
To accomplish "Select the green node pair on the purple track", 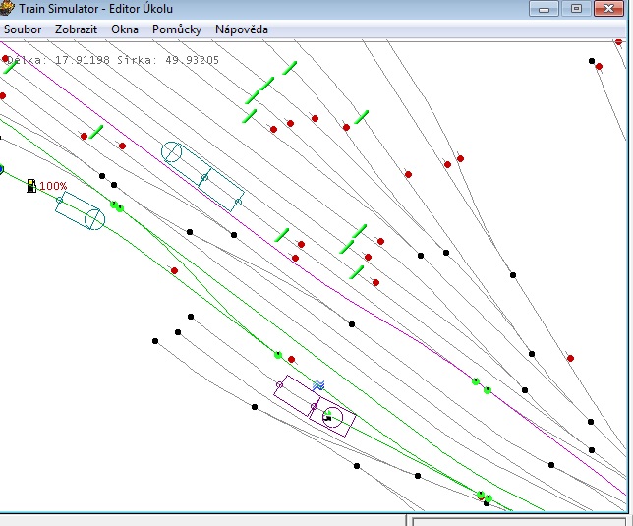I will tap(482, 385).
